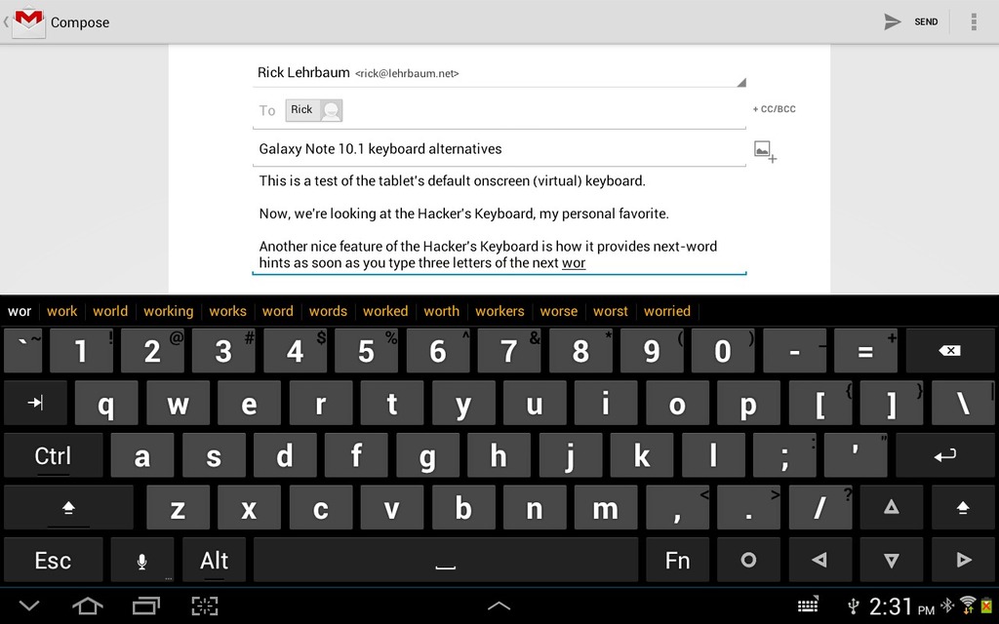The height and width of the screenshot is (624, 999).
Task: Toggle the Fn key layer
Action: 677,561
